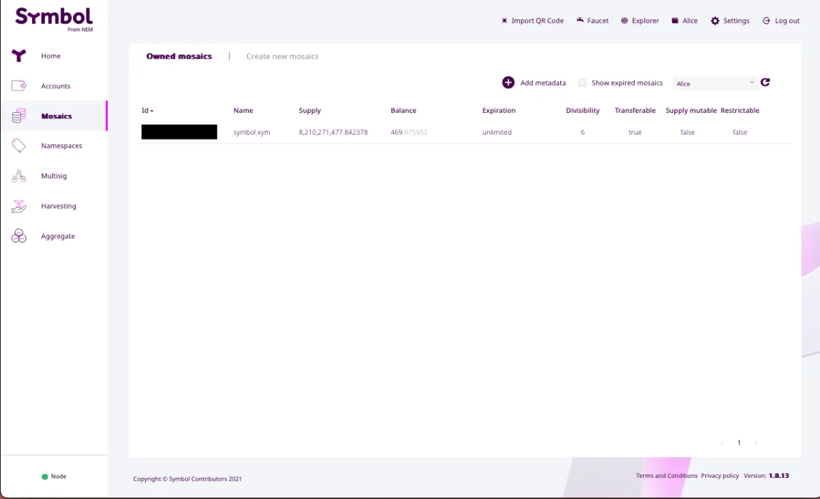Screen dimensions: 820x499
Task: Click version number 1.0.13
Action: [779, 476]
